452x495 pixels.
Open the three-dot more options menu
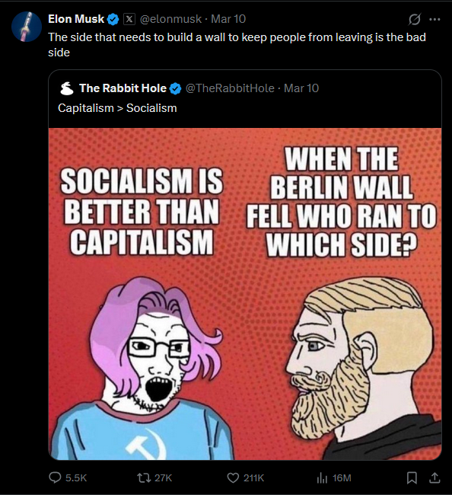(434, 19)
